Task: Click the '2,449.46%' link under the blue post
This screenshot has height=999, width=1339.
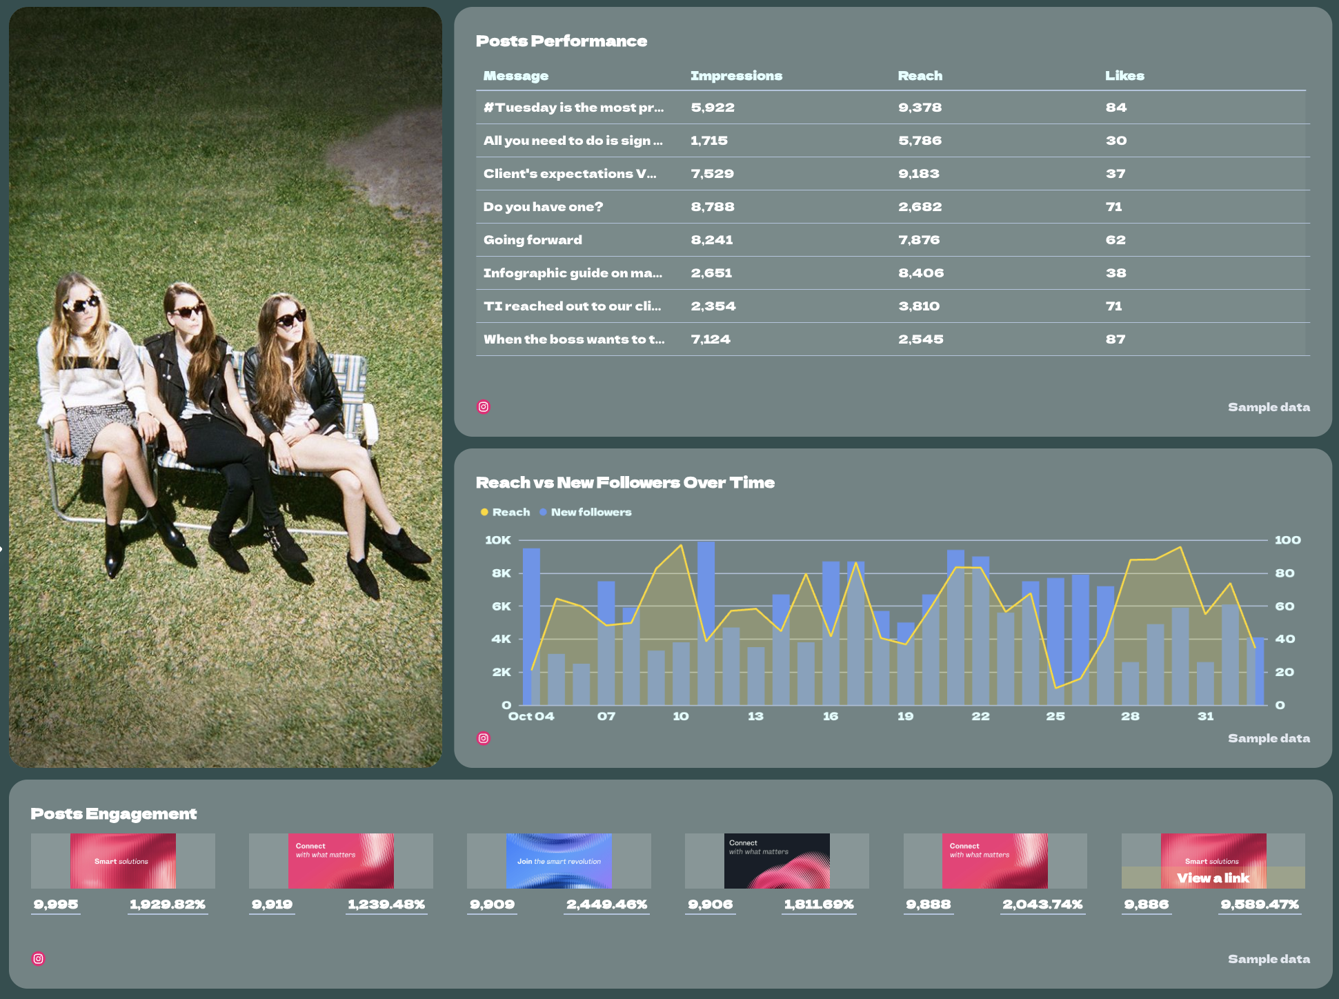Action: click(x=606, y=904)
